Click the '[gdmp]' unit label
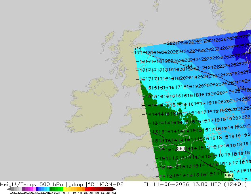The width and height of the screenshot is (251, 194). [76, 184]
